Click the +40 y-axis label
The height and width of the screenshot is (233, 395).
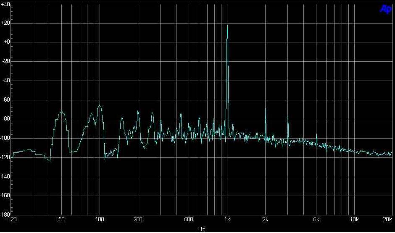click(5, 5)
